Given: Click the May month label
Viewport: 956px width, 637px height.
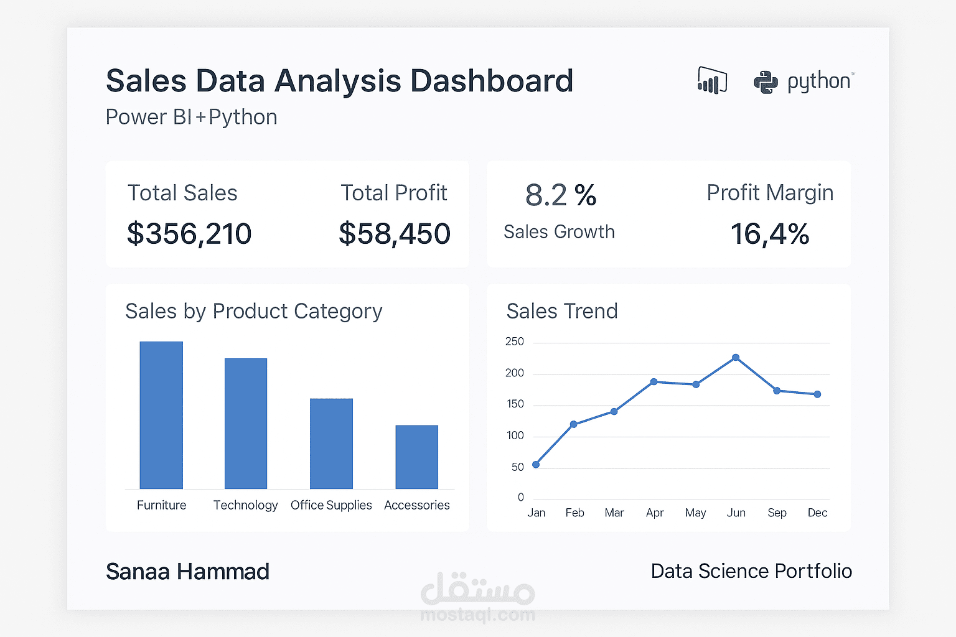Looking at the screenshot, I should coord(695,513).
